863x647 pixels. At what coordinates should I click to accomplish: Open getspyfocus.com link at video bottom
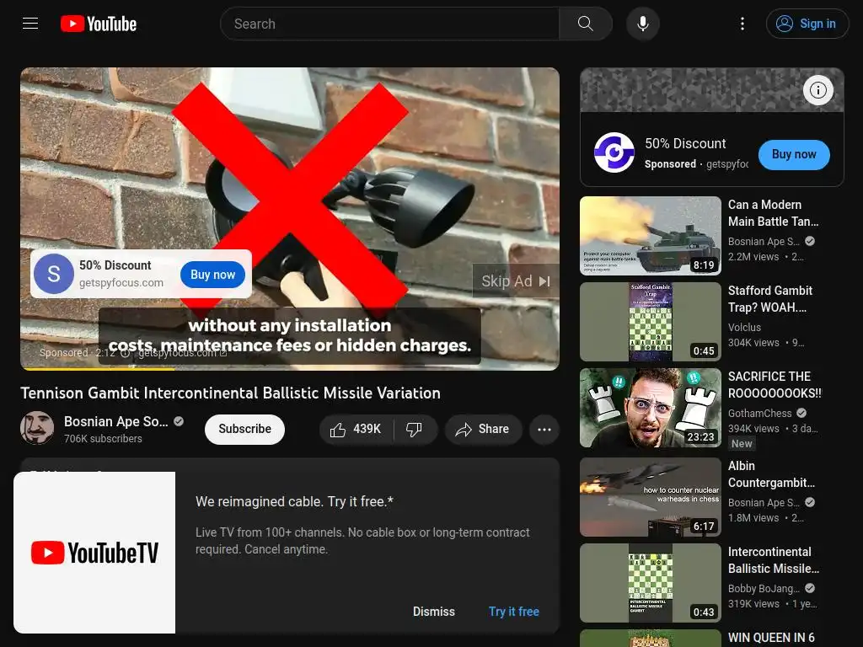pyautogui.click(x=182, y=353)
